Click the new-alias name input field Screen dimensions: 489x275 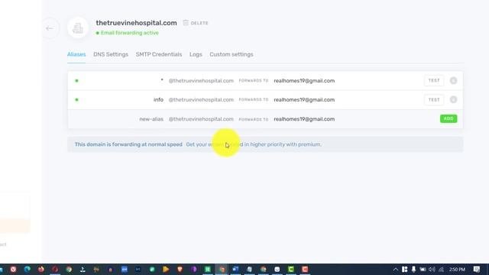[x=151, y=119]
